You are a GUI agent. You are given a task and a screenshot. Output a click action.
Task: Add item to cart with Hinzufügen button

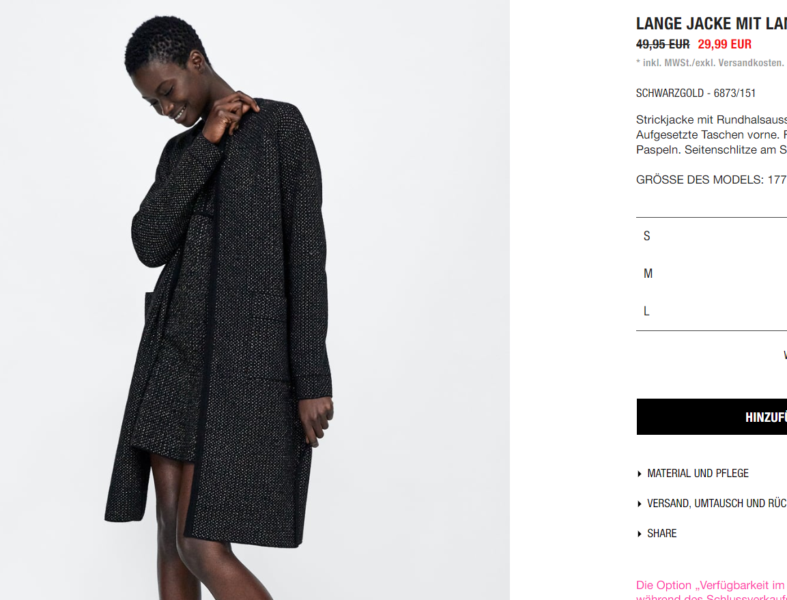[712, 417]
